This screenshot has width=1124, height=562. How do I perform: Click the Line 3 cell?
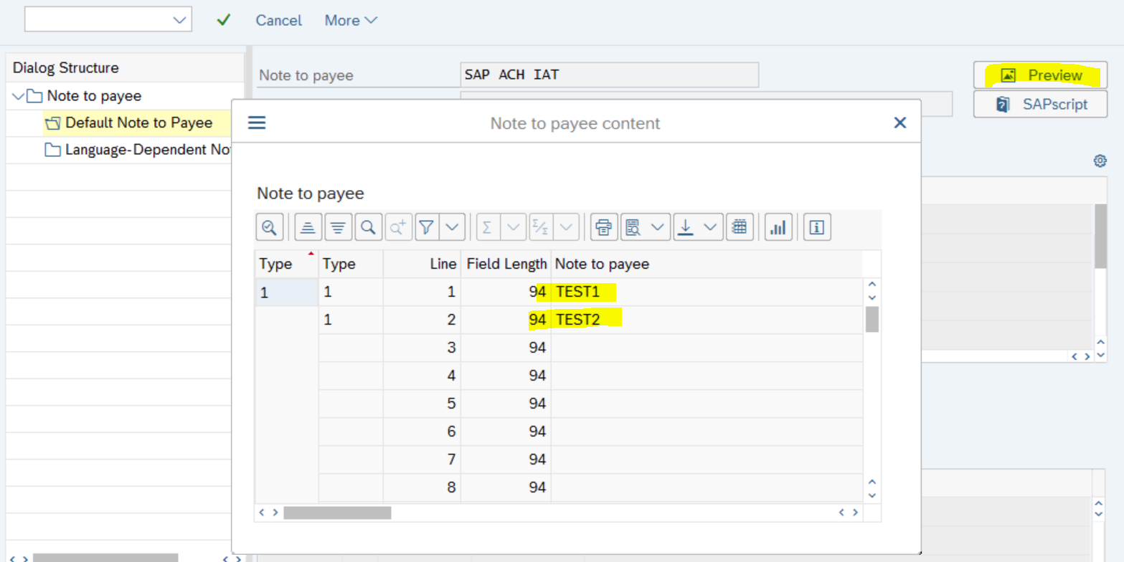[x=422, y=348]
